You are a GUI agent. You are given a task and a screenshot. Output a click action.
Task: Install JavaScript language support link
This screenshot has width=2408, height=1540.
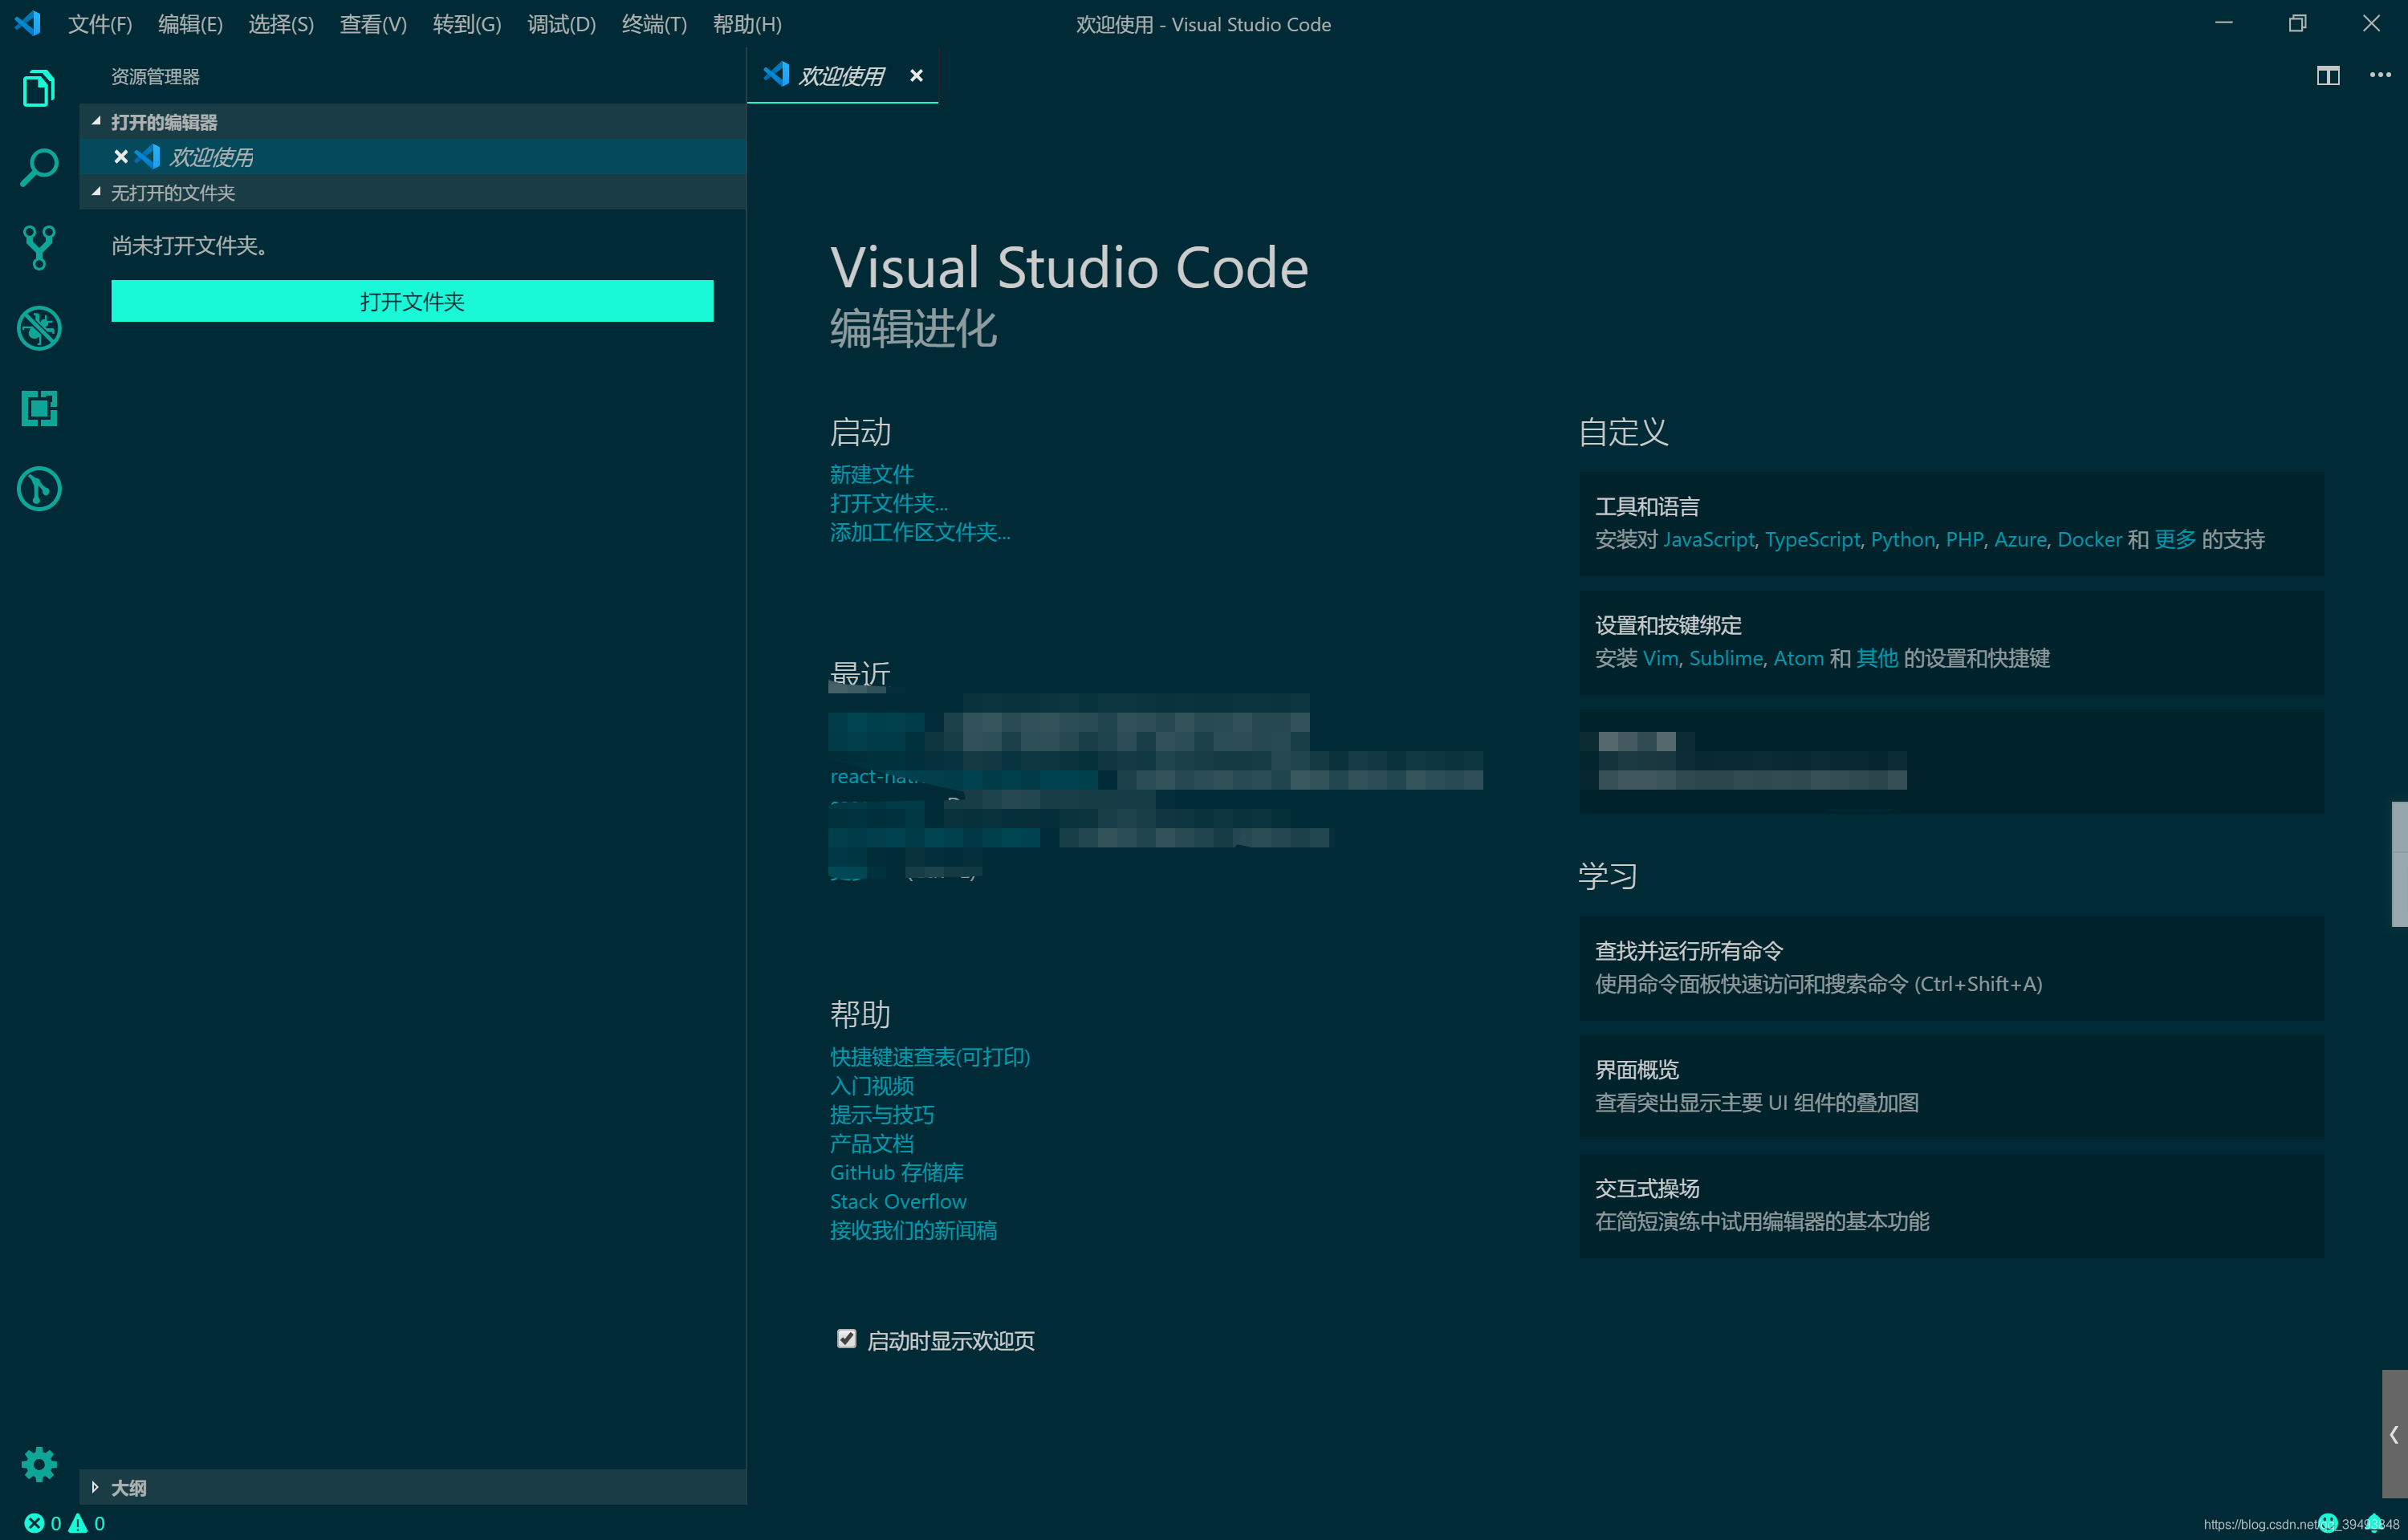point(1708,540)
